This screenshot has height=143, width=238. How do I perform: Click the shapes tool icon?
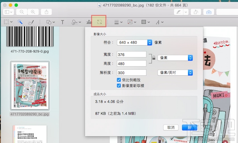click(x=49, y=22)
